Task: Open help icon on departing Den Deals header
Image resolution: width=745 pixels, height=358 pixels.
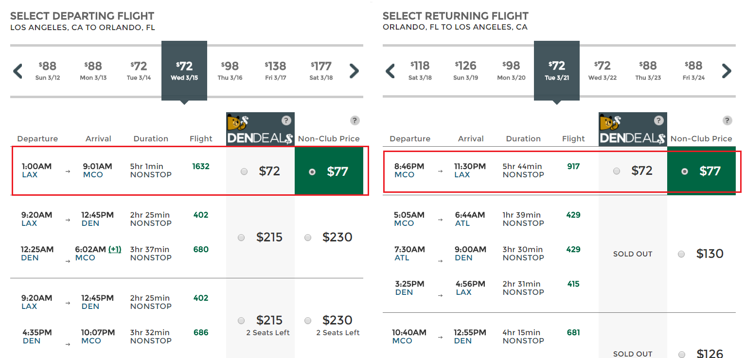Action: pyautogui.click(x=286, y=120)
